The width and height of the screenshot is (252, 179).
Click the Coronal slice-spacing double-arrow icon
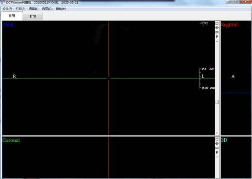coord(217,143)
